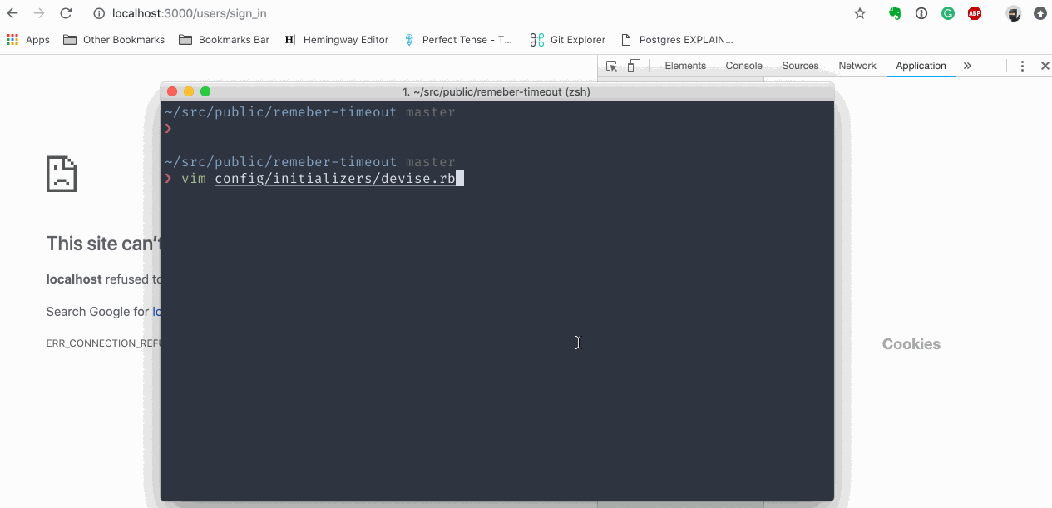
Task: Bookmark this page with the star icon
Action: click(860, 13)
